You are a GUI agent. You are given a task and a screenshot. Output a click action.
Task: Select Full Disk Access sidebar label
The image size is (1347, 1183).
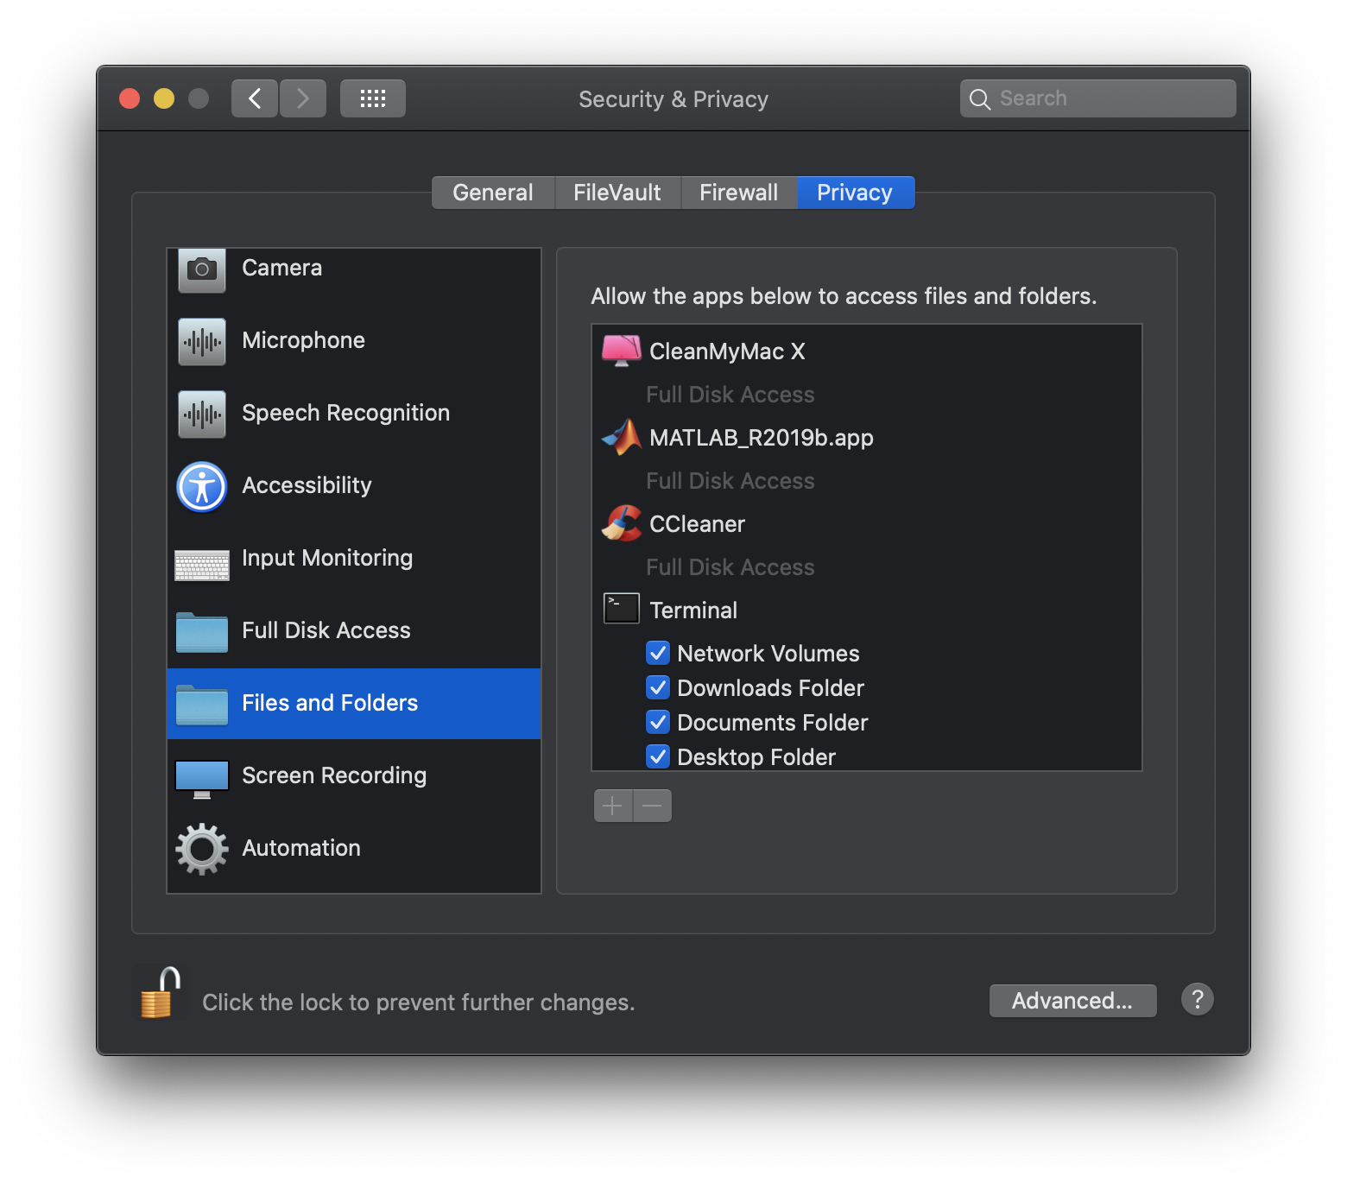tap(326, 631)
